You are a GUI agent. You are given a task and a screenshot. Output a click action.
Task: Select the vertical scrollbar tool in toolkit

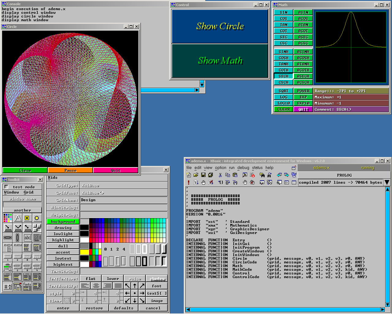(17, 237)
